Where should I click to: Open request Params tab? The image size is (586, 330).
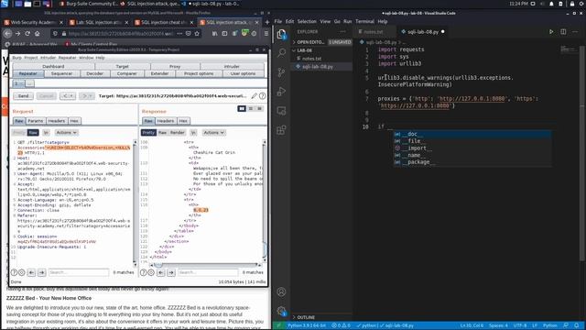click(x=36, y=121)
